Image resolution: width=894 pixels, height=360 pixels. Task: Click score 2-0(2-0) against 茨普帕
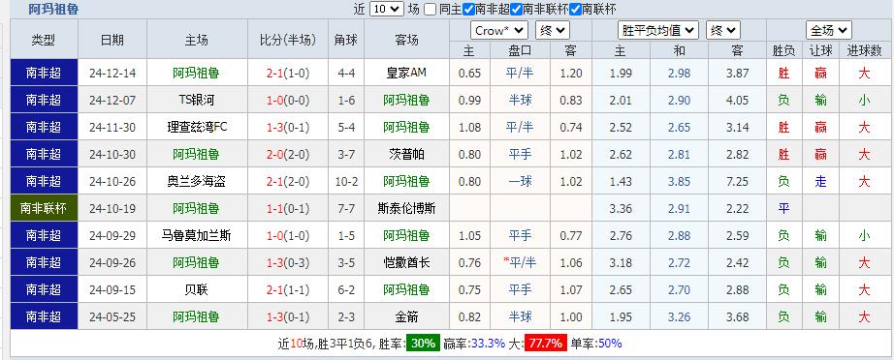[x=288, y=154]
